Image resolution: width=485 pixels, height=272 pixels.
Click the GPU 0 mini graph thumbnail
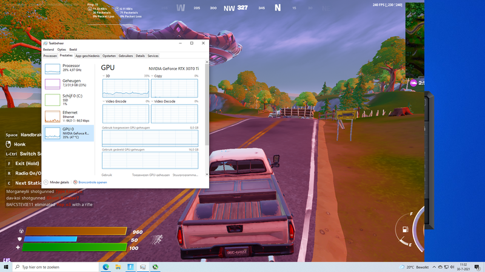click(x=52, y=133)
